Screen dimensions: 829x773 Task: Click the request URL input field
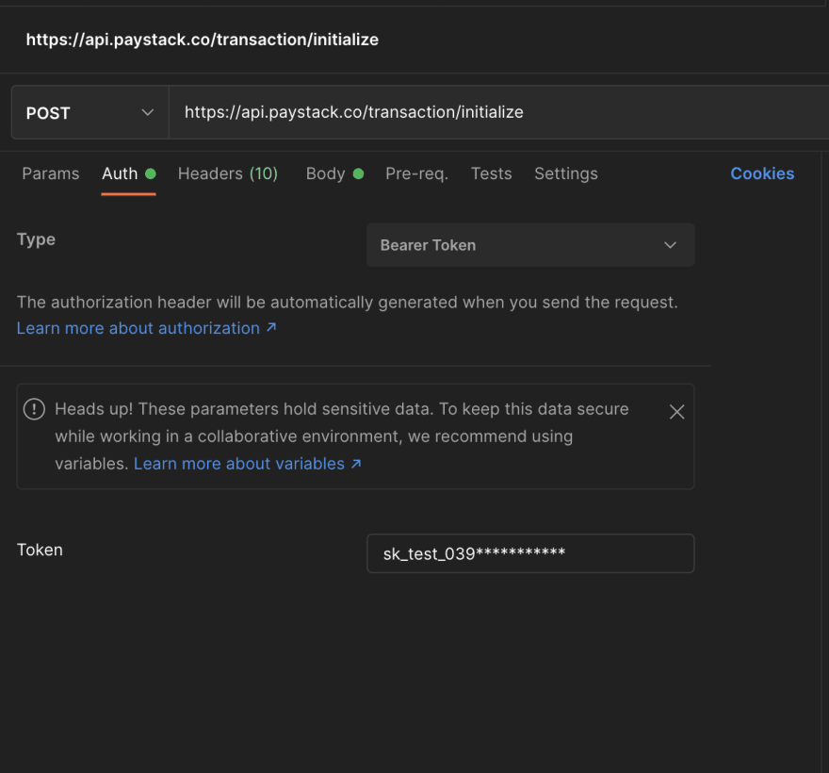coord(498,113)
